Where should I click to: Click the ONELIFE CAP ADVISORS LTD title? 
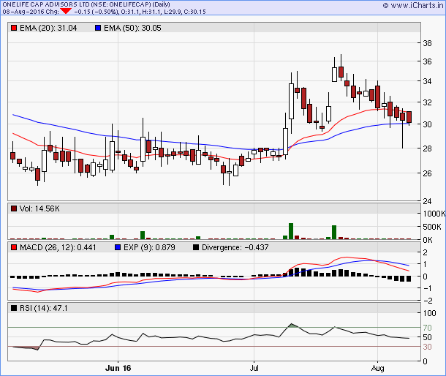pyautogui.click(x=86, y=4)
